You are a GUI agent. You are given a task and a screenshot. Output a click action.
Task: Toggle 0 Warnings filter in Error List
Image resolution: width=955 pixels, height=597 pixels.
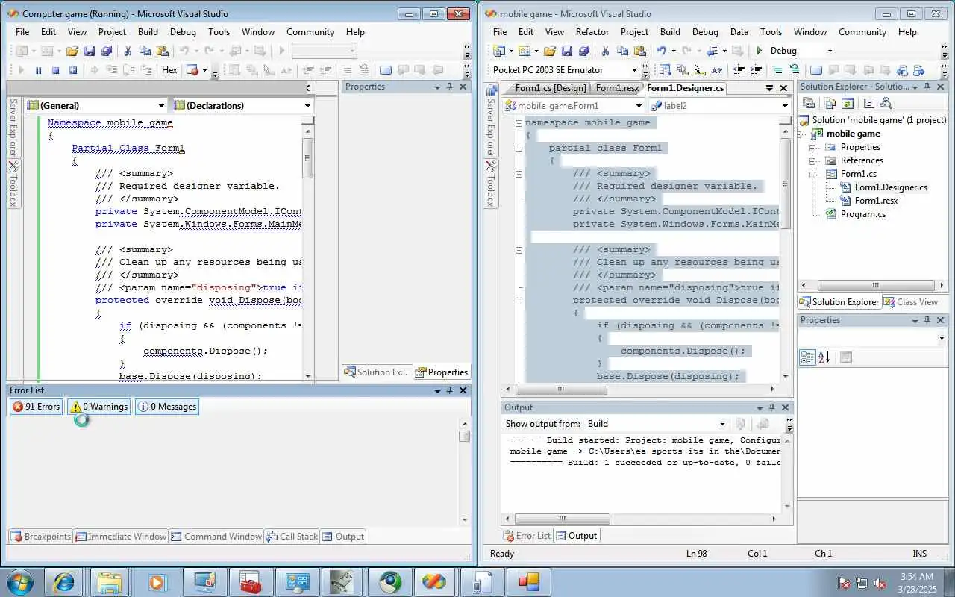click(98, 407)
